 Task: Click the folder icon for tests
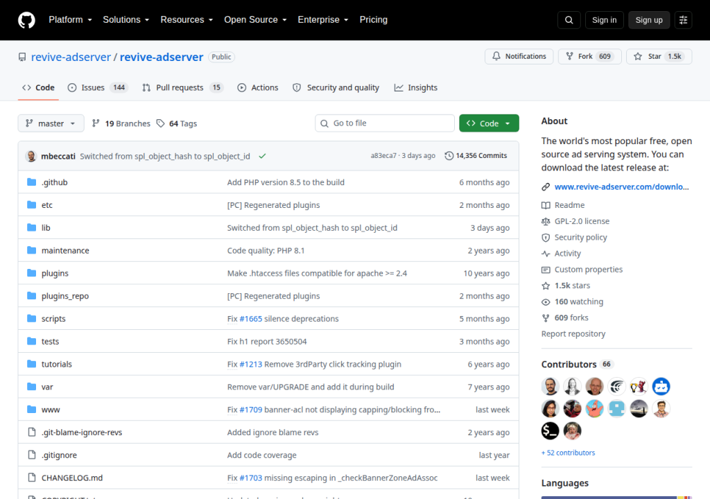coord(31,341)
